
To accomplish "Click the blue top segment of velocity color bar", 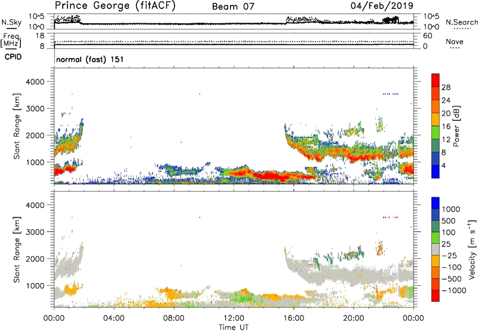I will (436, 203).
